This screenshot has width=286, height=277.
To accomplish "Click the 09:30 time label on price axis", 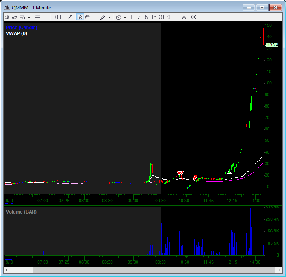I will click(x=160, y=201).
